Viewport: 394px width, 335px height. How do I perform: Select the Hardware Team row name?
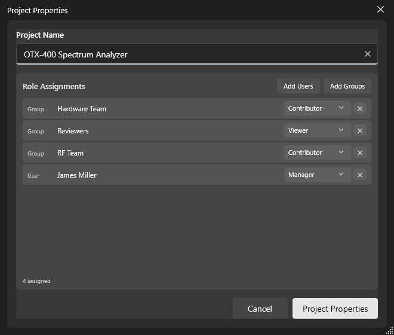(82, 109)
